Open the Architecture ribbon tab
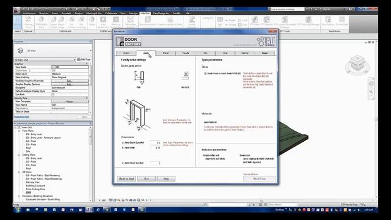Image resolution: width=391 pixels, height=220 pixels. [x=29, y=13]
